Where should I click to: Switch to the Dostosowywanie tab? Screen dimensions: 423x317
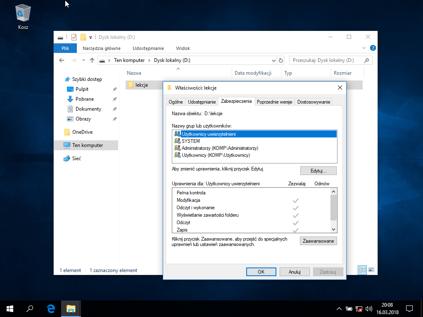coord(314,102)
